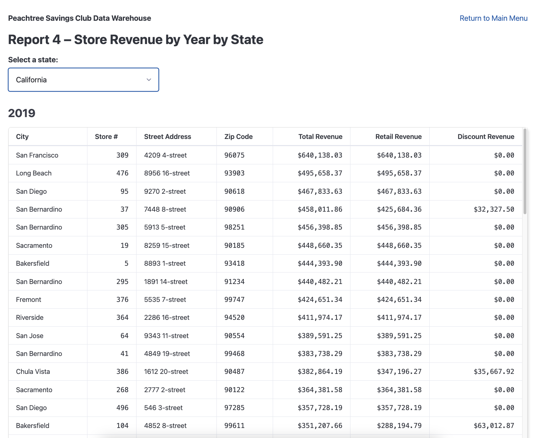Click the $32,327.50 discount revenue value
Image resolution: width=549 pixels, height=438 pixels.
(493, 209)
